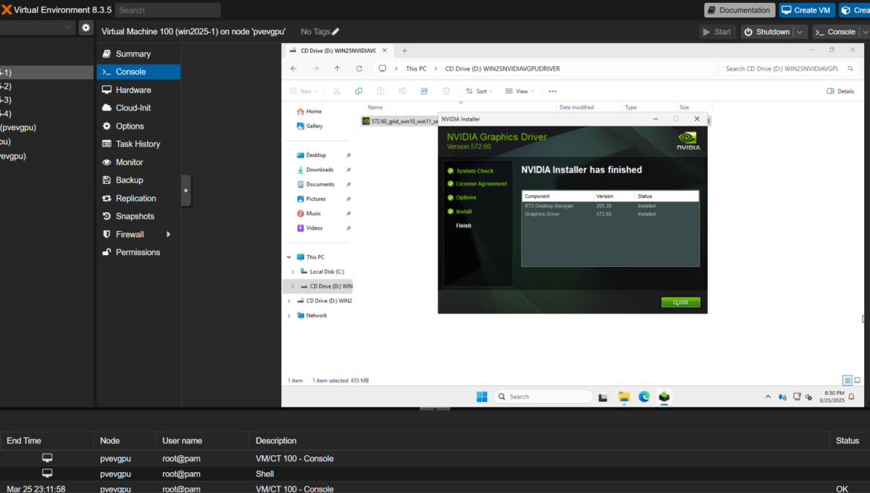This screenshot has height=493, width=870.
Task: Open the notifications bell icon
Action: [x=851, y=396]
